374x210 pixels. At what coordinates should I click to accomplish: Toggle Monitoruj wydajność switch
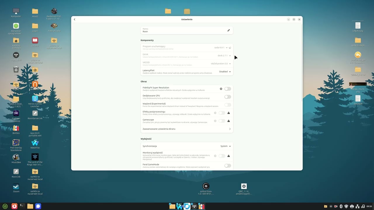click(x=222, y=156)
